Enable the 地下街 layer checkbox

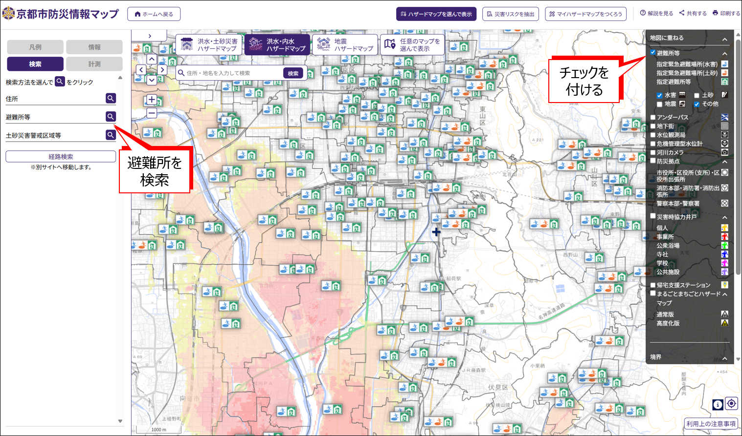pos(652,126)
